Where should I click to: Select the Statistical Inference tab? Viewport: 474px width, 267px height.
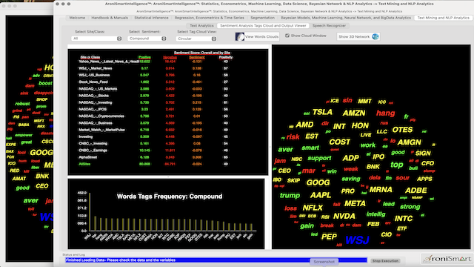151,18
